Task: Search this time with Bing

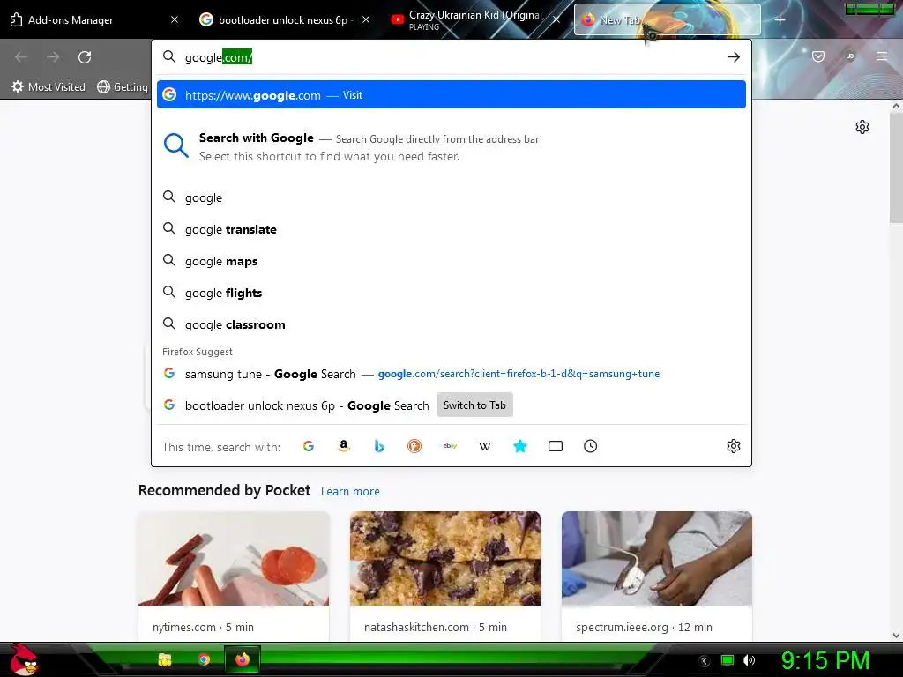Action: 379,446
